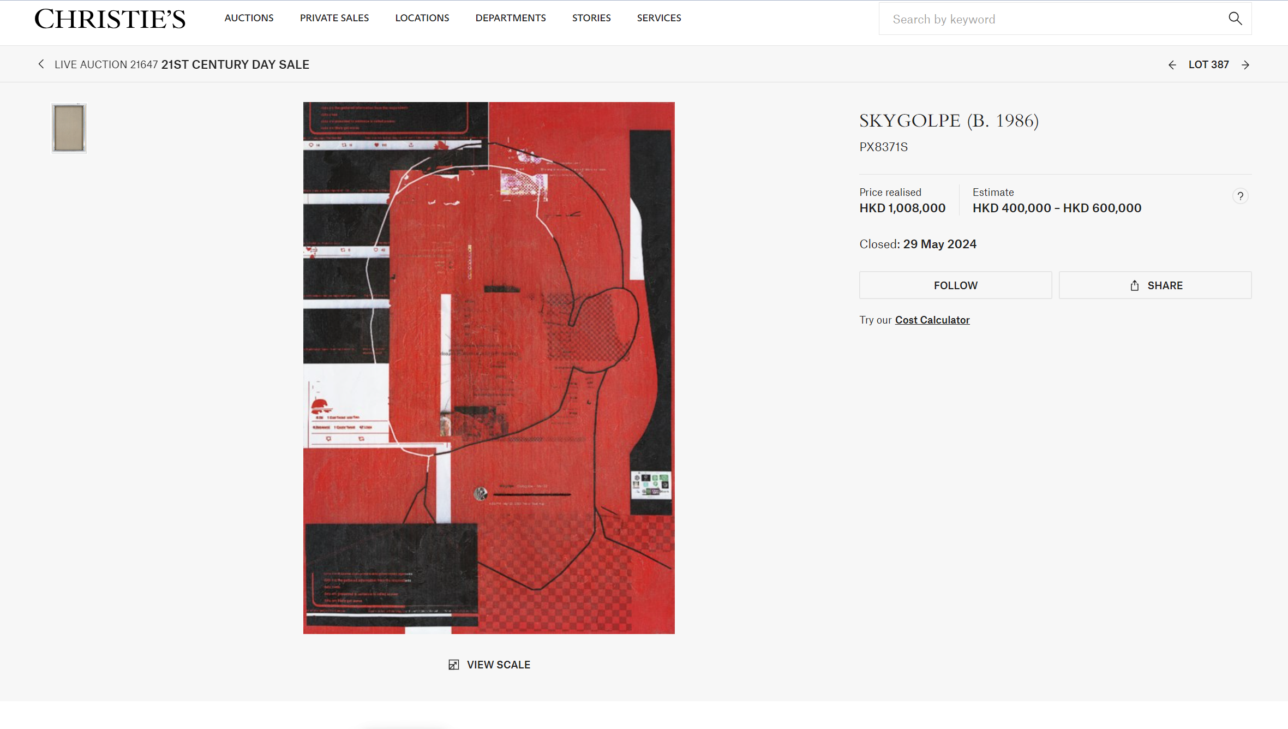Viewport: 1288px width, 729px height.
Task: Open the Auctions menu
Action: [249, 18]
